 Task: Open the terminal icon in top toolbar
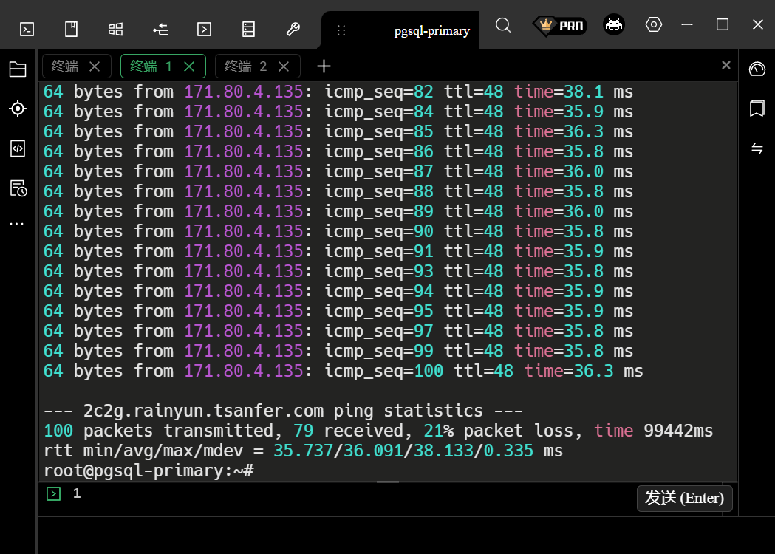click(27, 30)
